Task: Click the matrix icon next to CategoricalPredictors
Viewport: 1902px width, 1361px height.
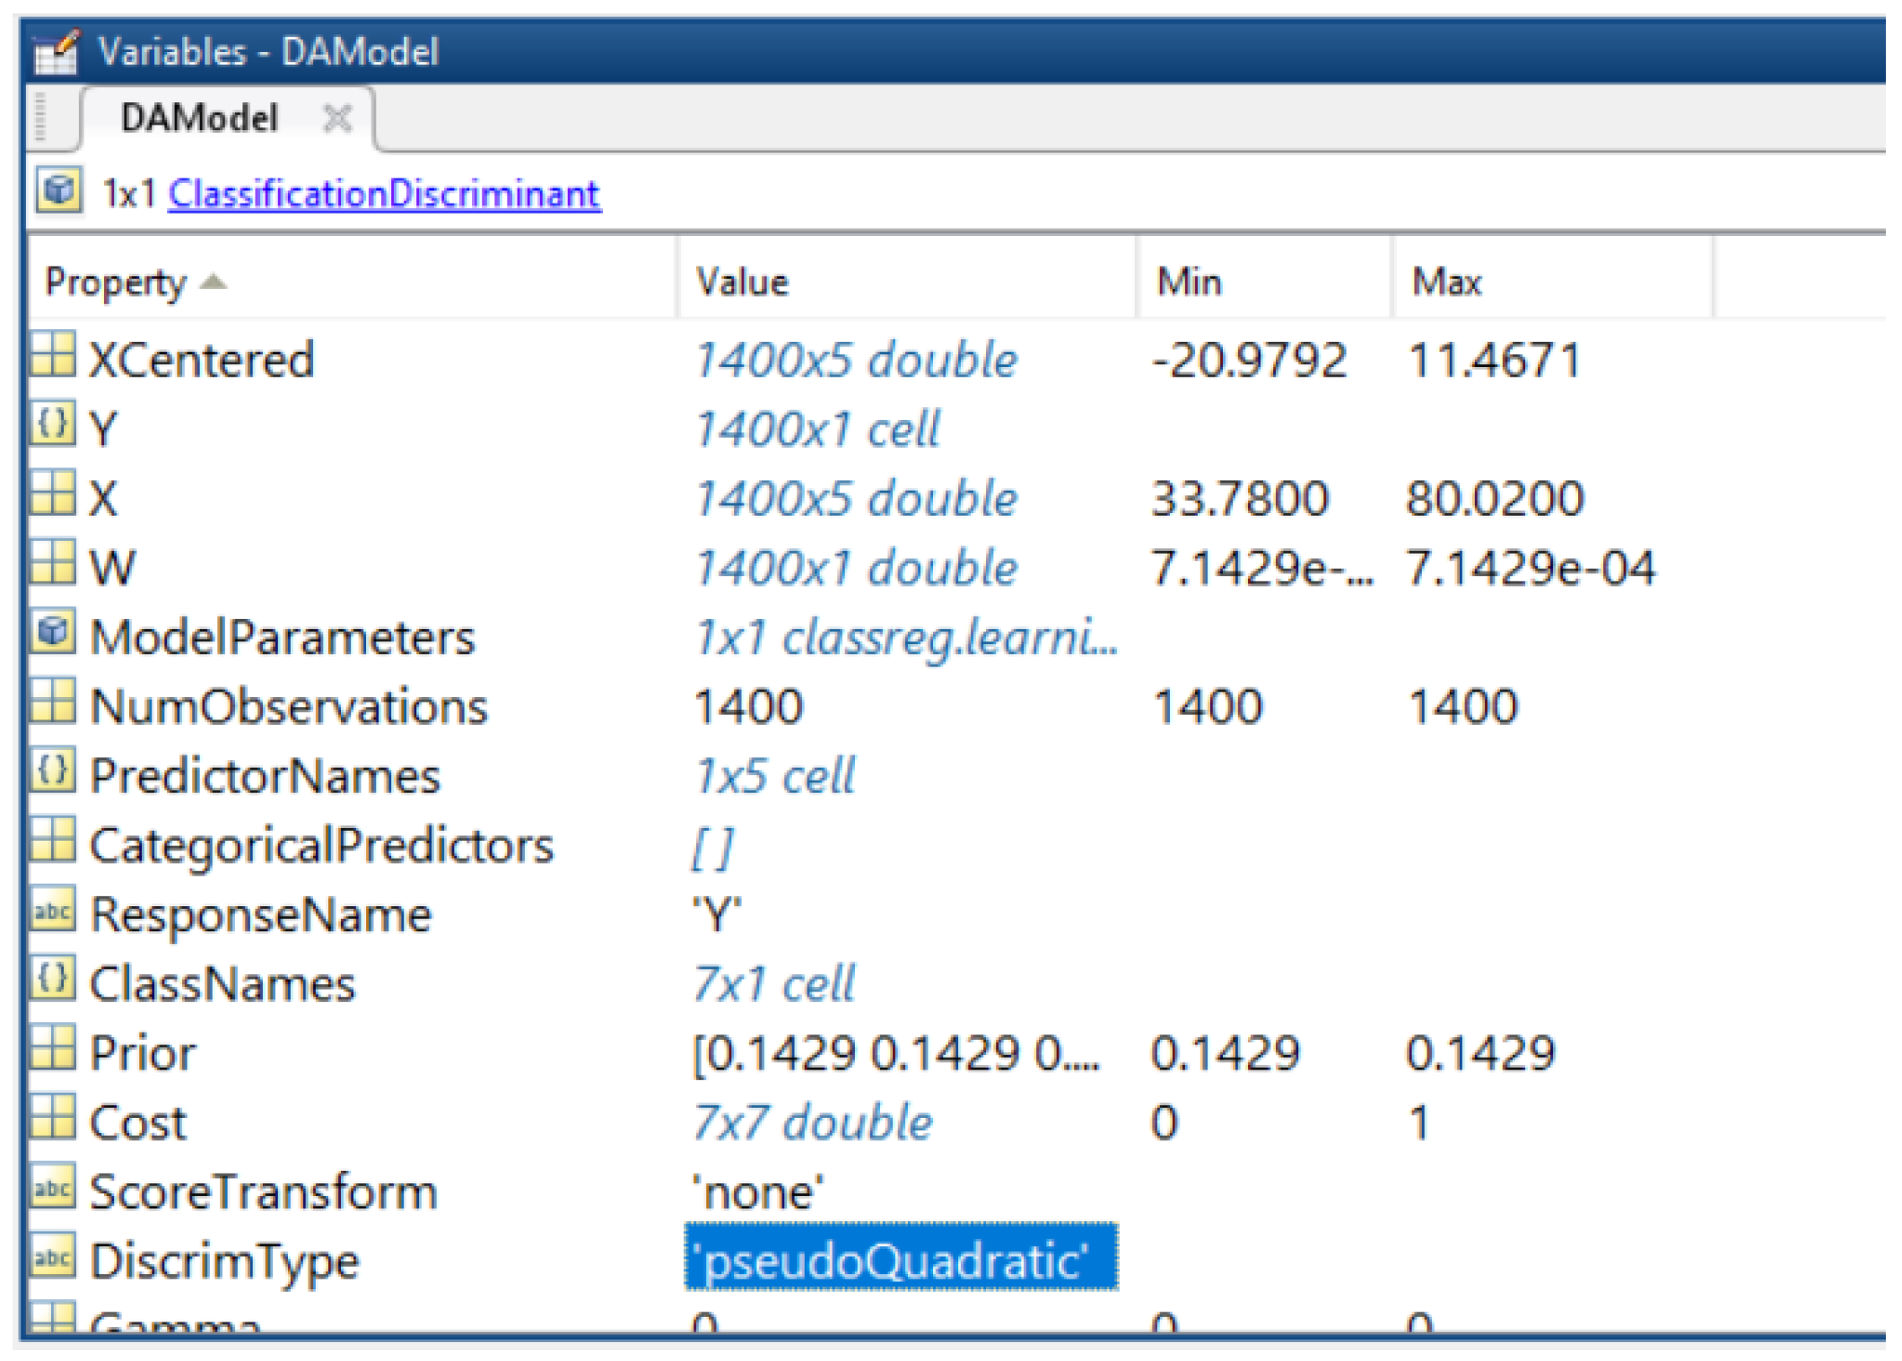Action: point(53,841)
